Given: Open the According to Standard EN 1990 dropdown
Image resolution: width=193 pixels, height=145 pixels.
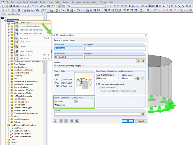Looking at the screenshot, I should (108, 78).
